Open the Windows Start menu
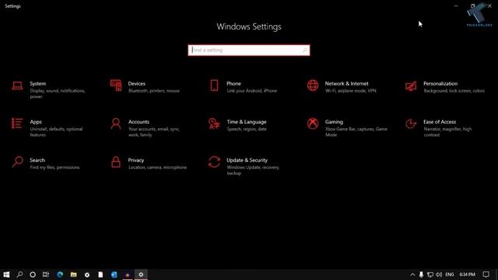 [6, 275]
